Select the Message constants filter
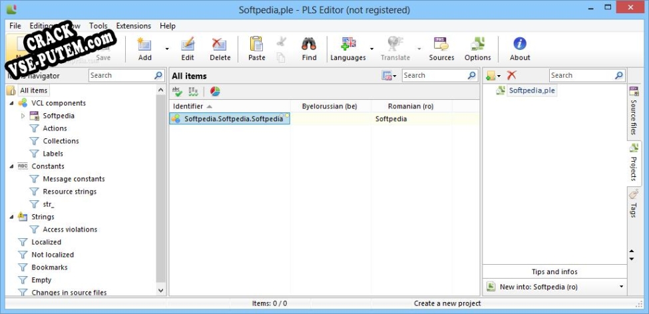649x314 pixels. pyautogui.click(x=74, y=179)
